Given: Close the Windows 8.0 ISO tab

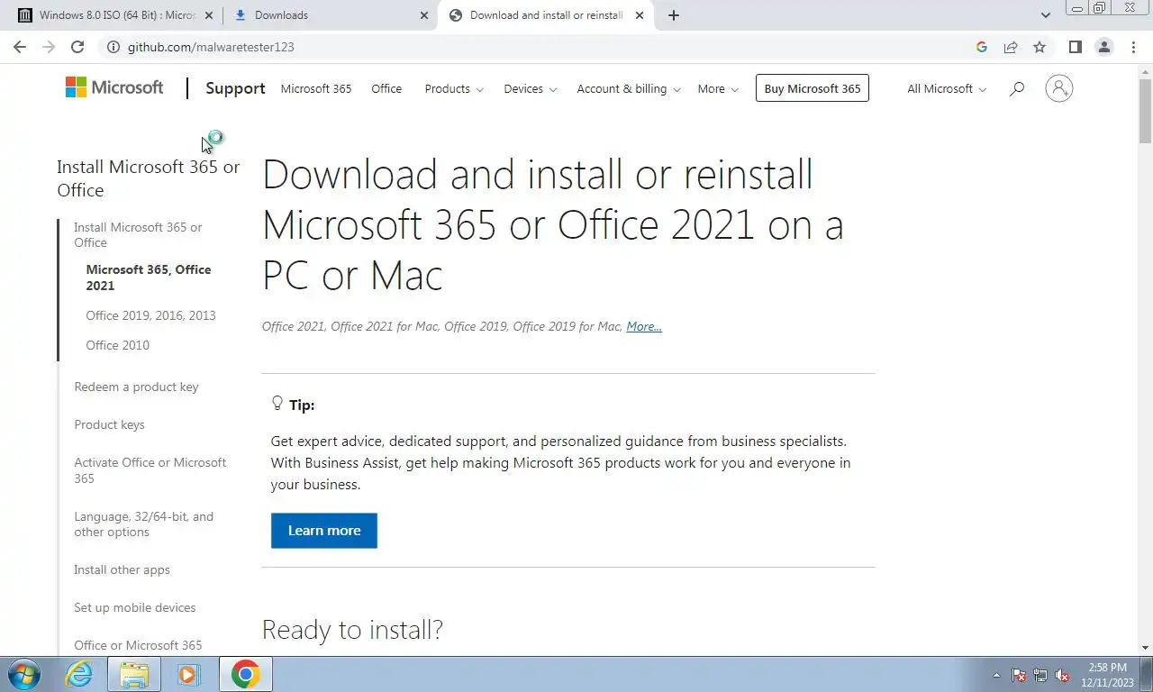Looking at the screenshot, I should click(x=208, y=15).
